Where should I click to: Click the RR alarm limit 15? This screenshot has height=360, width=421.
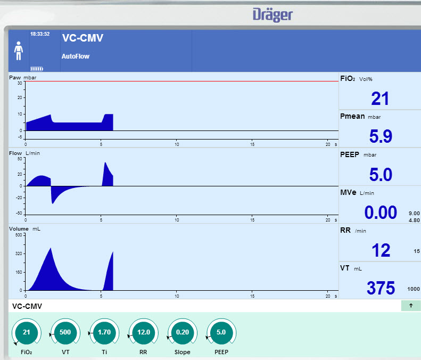pyautogui.click(x=416, y=251)
